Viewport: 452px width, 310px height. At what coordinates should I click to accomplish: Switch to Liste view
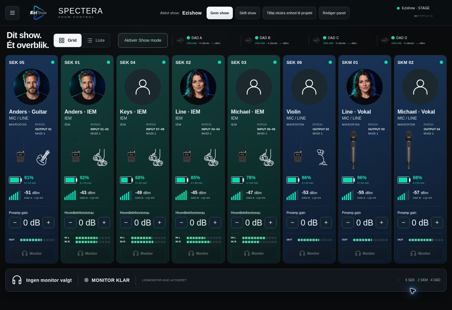click(x=96, y=40)
